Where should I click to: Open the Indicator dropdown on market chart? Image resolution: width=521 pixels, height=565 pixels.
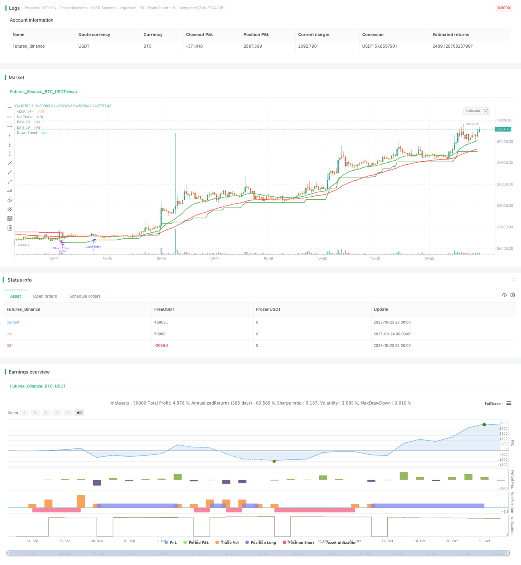(x=473, y=111)
